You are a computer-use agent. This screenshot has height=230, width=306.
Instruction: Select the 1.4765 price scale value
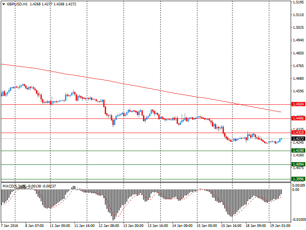pyautogui.click(x=299, y=66)
